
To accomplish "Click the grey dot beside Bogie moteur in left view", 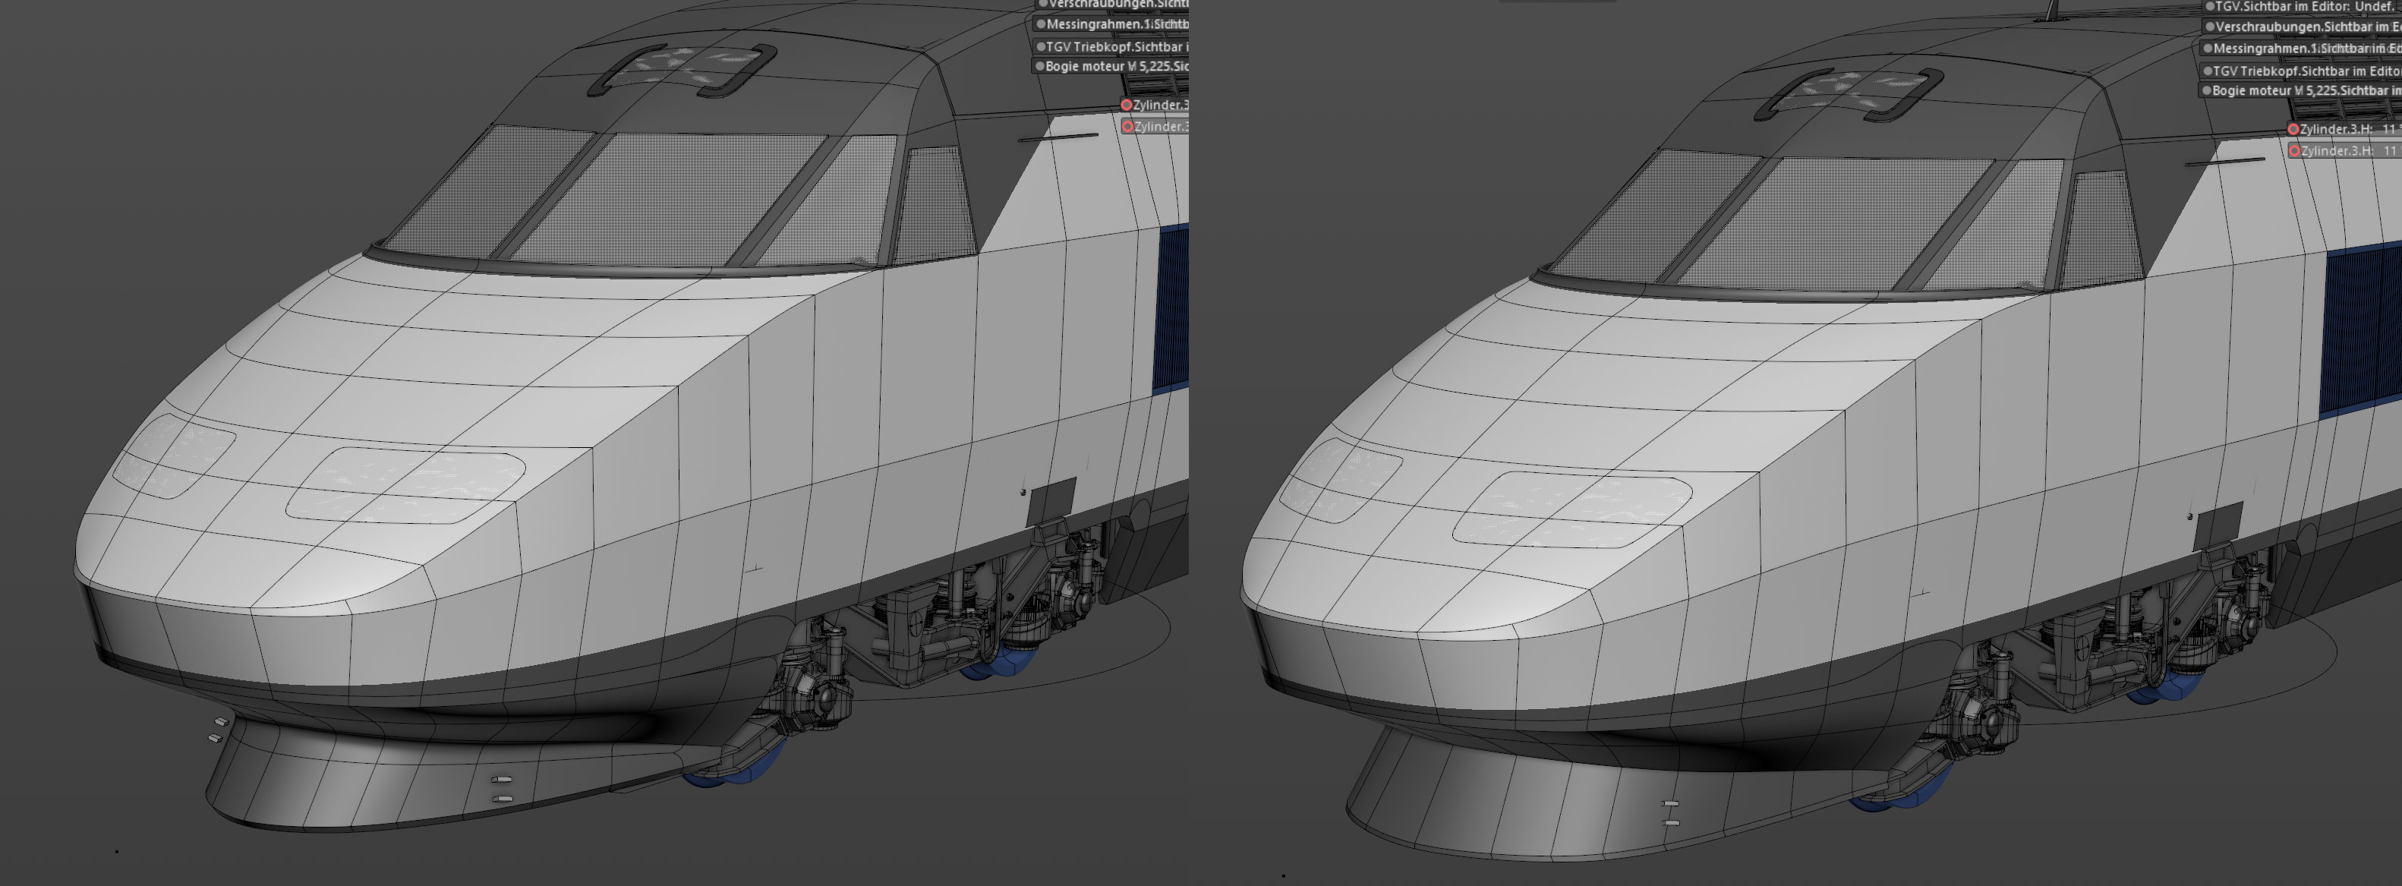I will coord(1040,66).
